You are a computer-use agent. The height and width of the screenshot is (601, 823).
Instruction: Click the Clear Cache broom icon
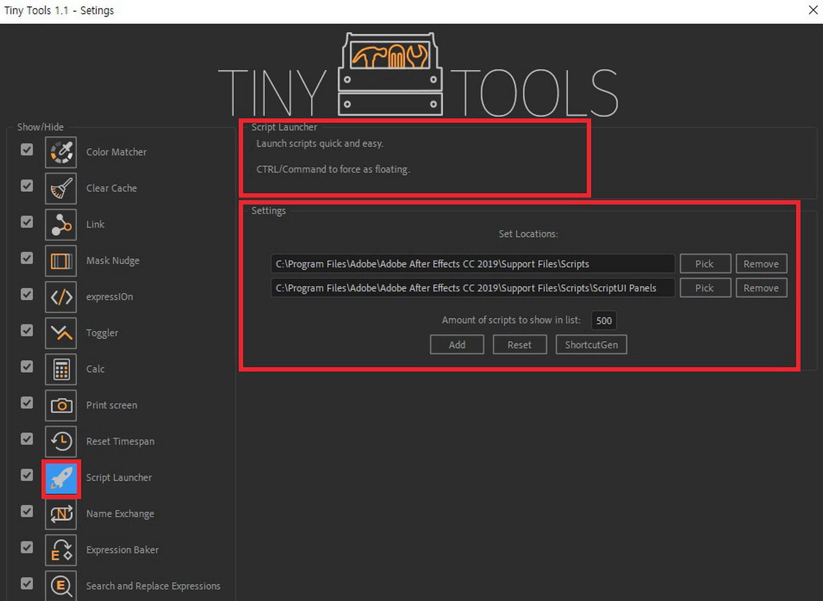[61, 188]
